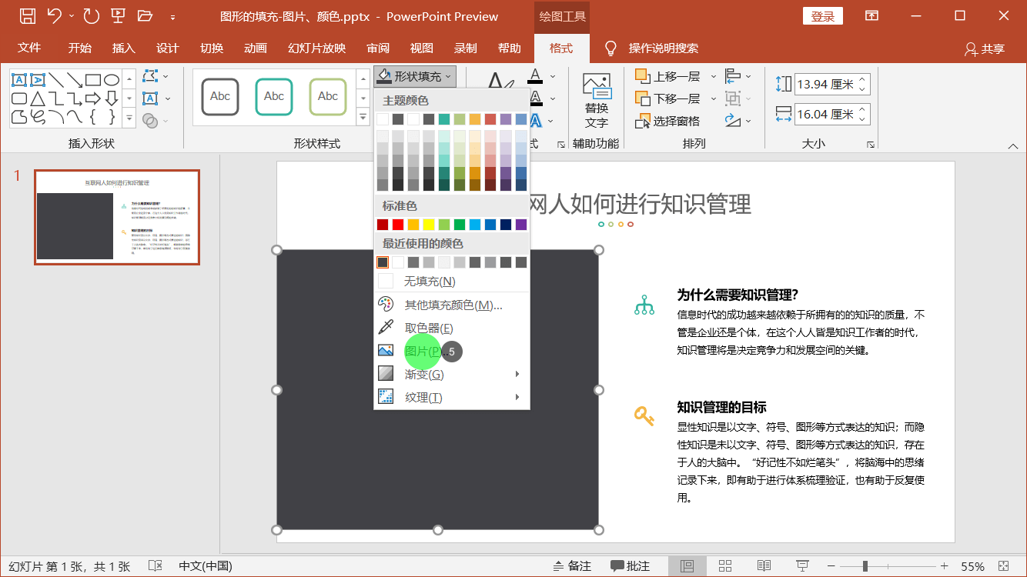
Task: Click the Selection Pane (选择窗格) button
Action: pyautogui.click(x=667, y=121)
